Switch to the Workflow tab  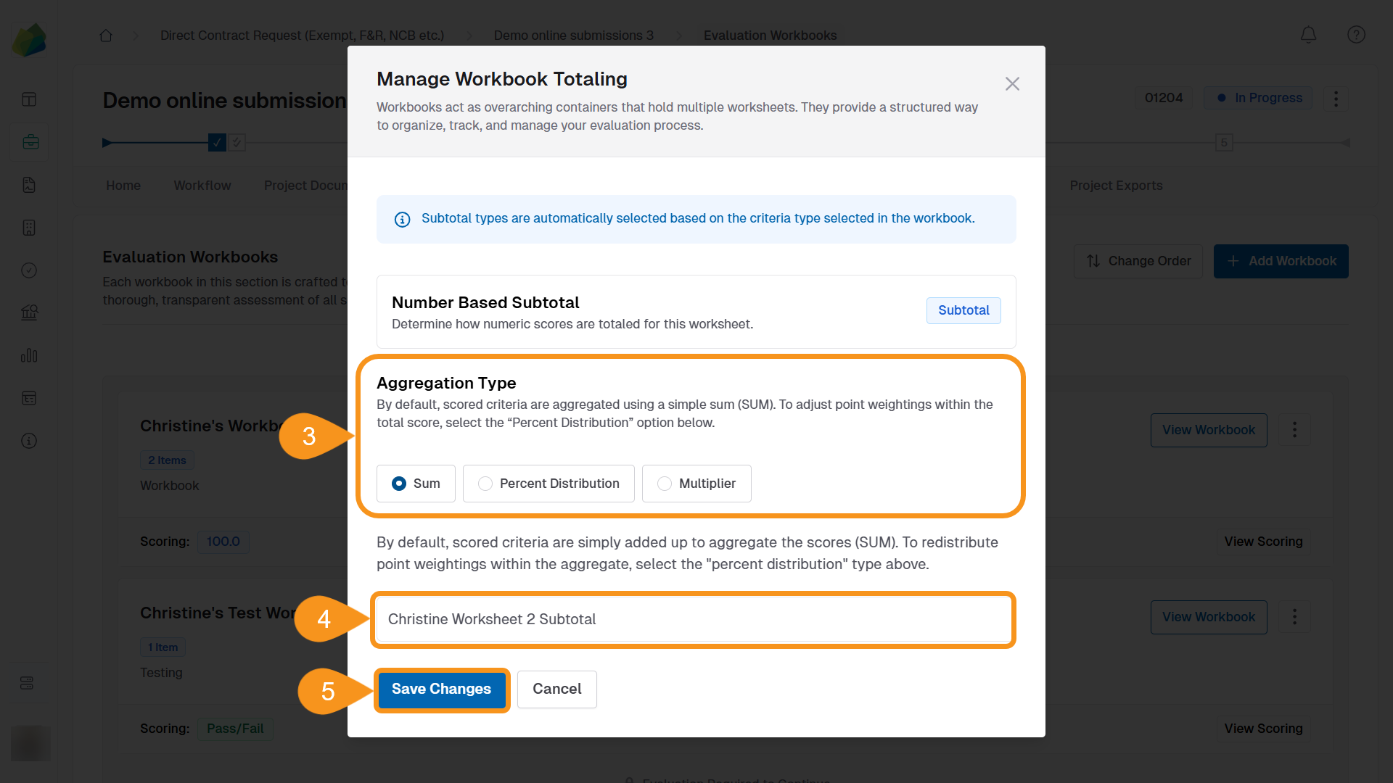coord(202,185)
